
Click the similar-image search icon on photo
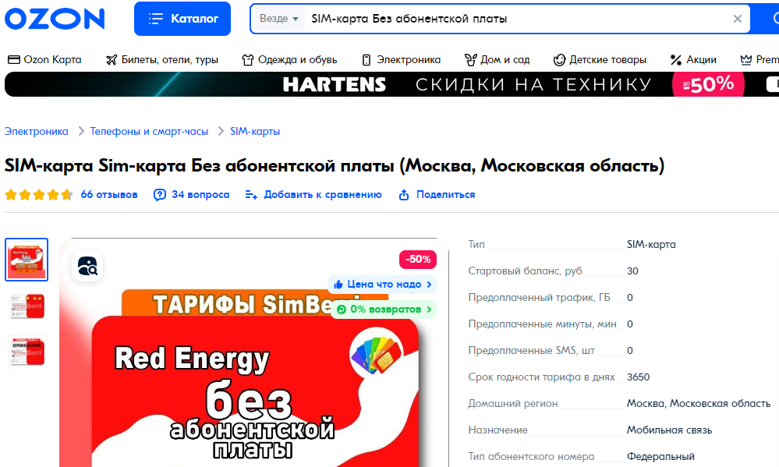click(87, 267)
